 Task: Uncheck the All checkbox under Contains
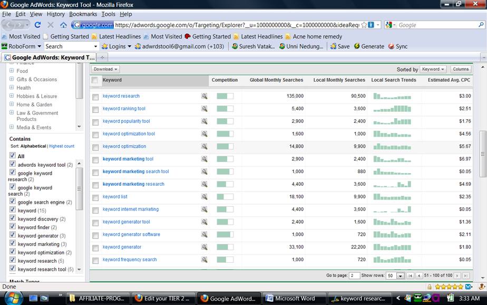point(13,155)
